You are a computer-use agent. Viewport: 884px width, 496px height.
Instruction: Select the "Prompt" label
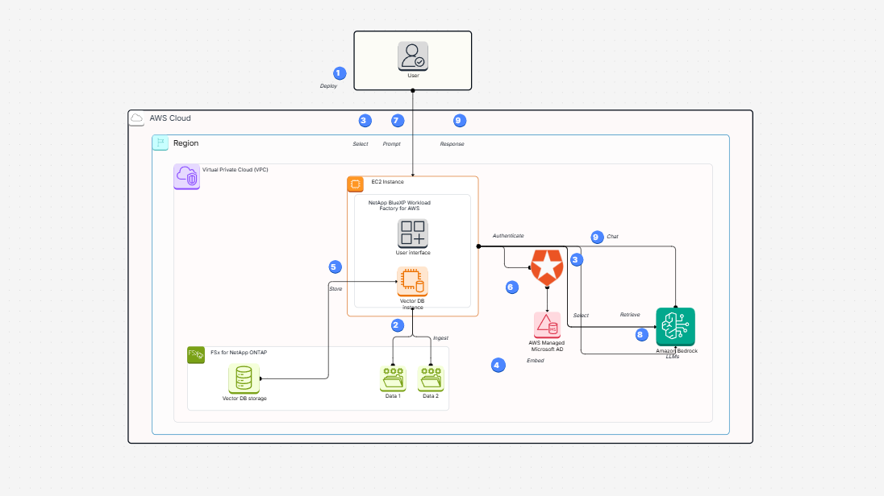click(392, 144)
